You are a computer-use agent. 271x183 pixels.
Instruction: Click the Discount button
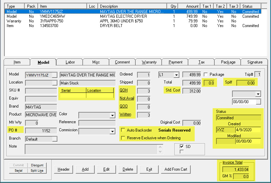pos(37,165)
